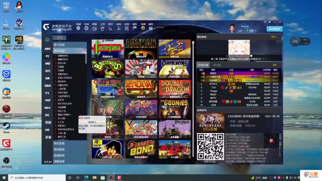The width and height of the screenshot is (322, 181).
Task: Open the Chip 'n Dale game thumbnail
Action: (107, 89)
